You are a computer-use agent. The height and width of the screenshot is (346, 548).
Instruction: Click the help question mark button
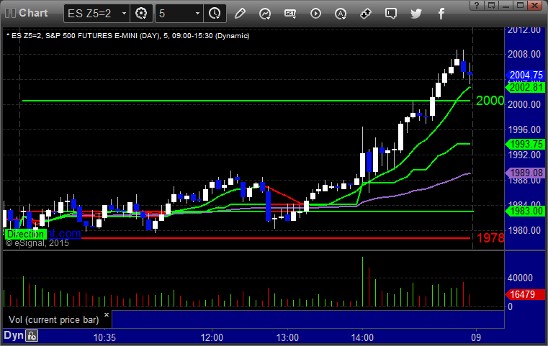[x=475, y=5]
